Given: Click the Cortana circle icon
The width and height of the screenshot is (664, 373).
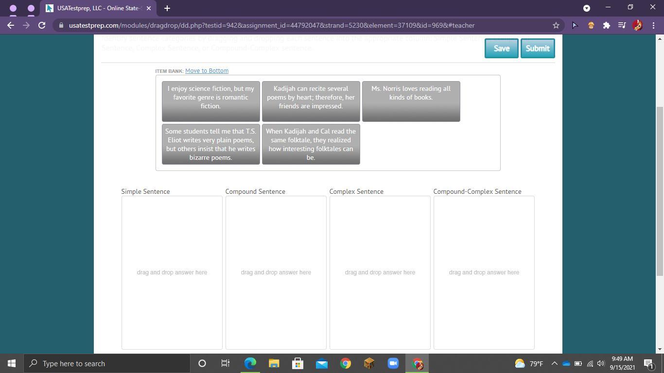Looking at the screenshot, I should click(x=202, y=363).
